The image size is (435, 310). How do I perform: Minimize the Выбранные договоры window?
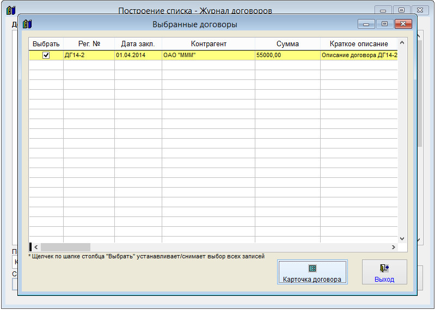366,24
